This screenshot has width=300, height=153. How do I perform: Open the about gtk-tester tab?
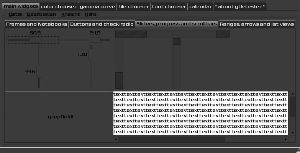click(x=240, y=7)
